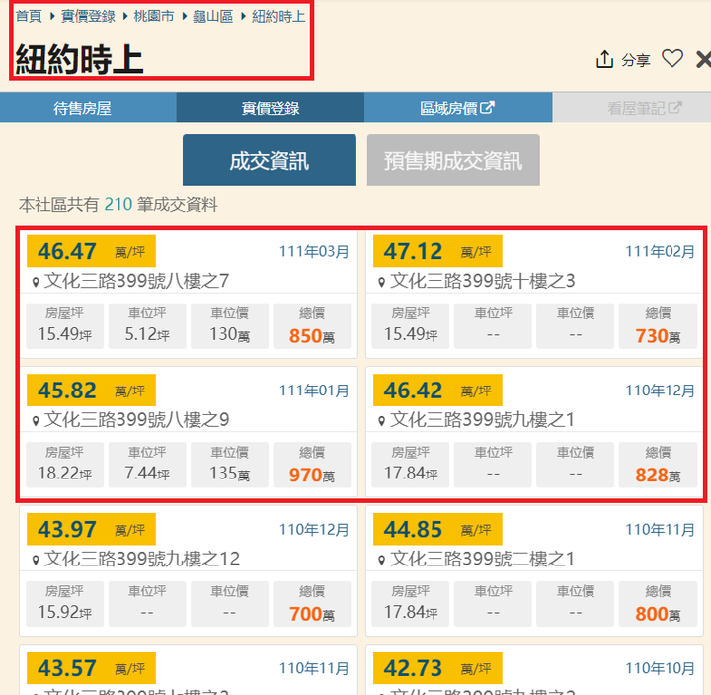
Task: Click the 111年03月 date
Action: coord(314,251)
